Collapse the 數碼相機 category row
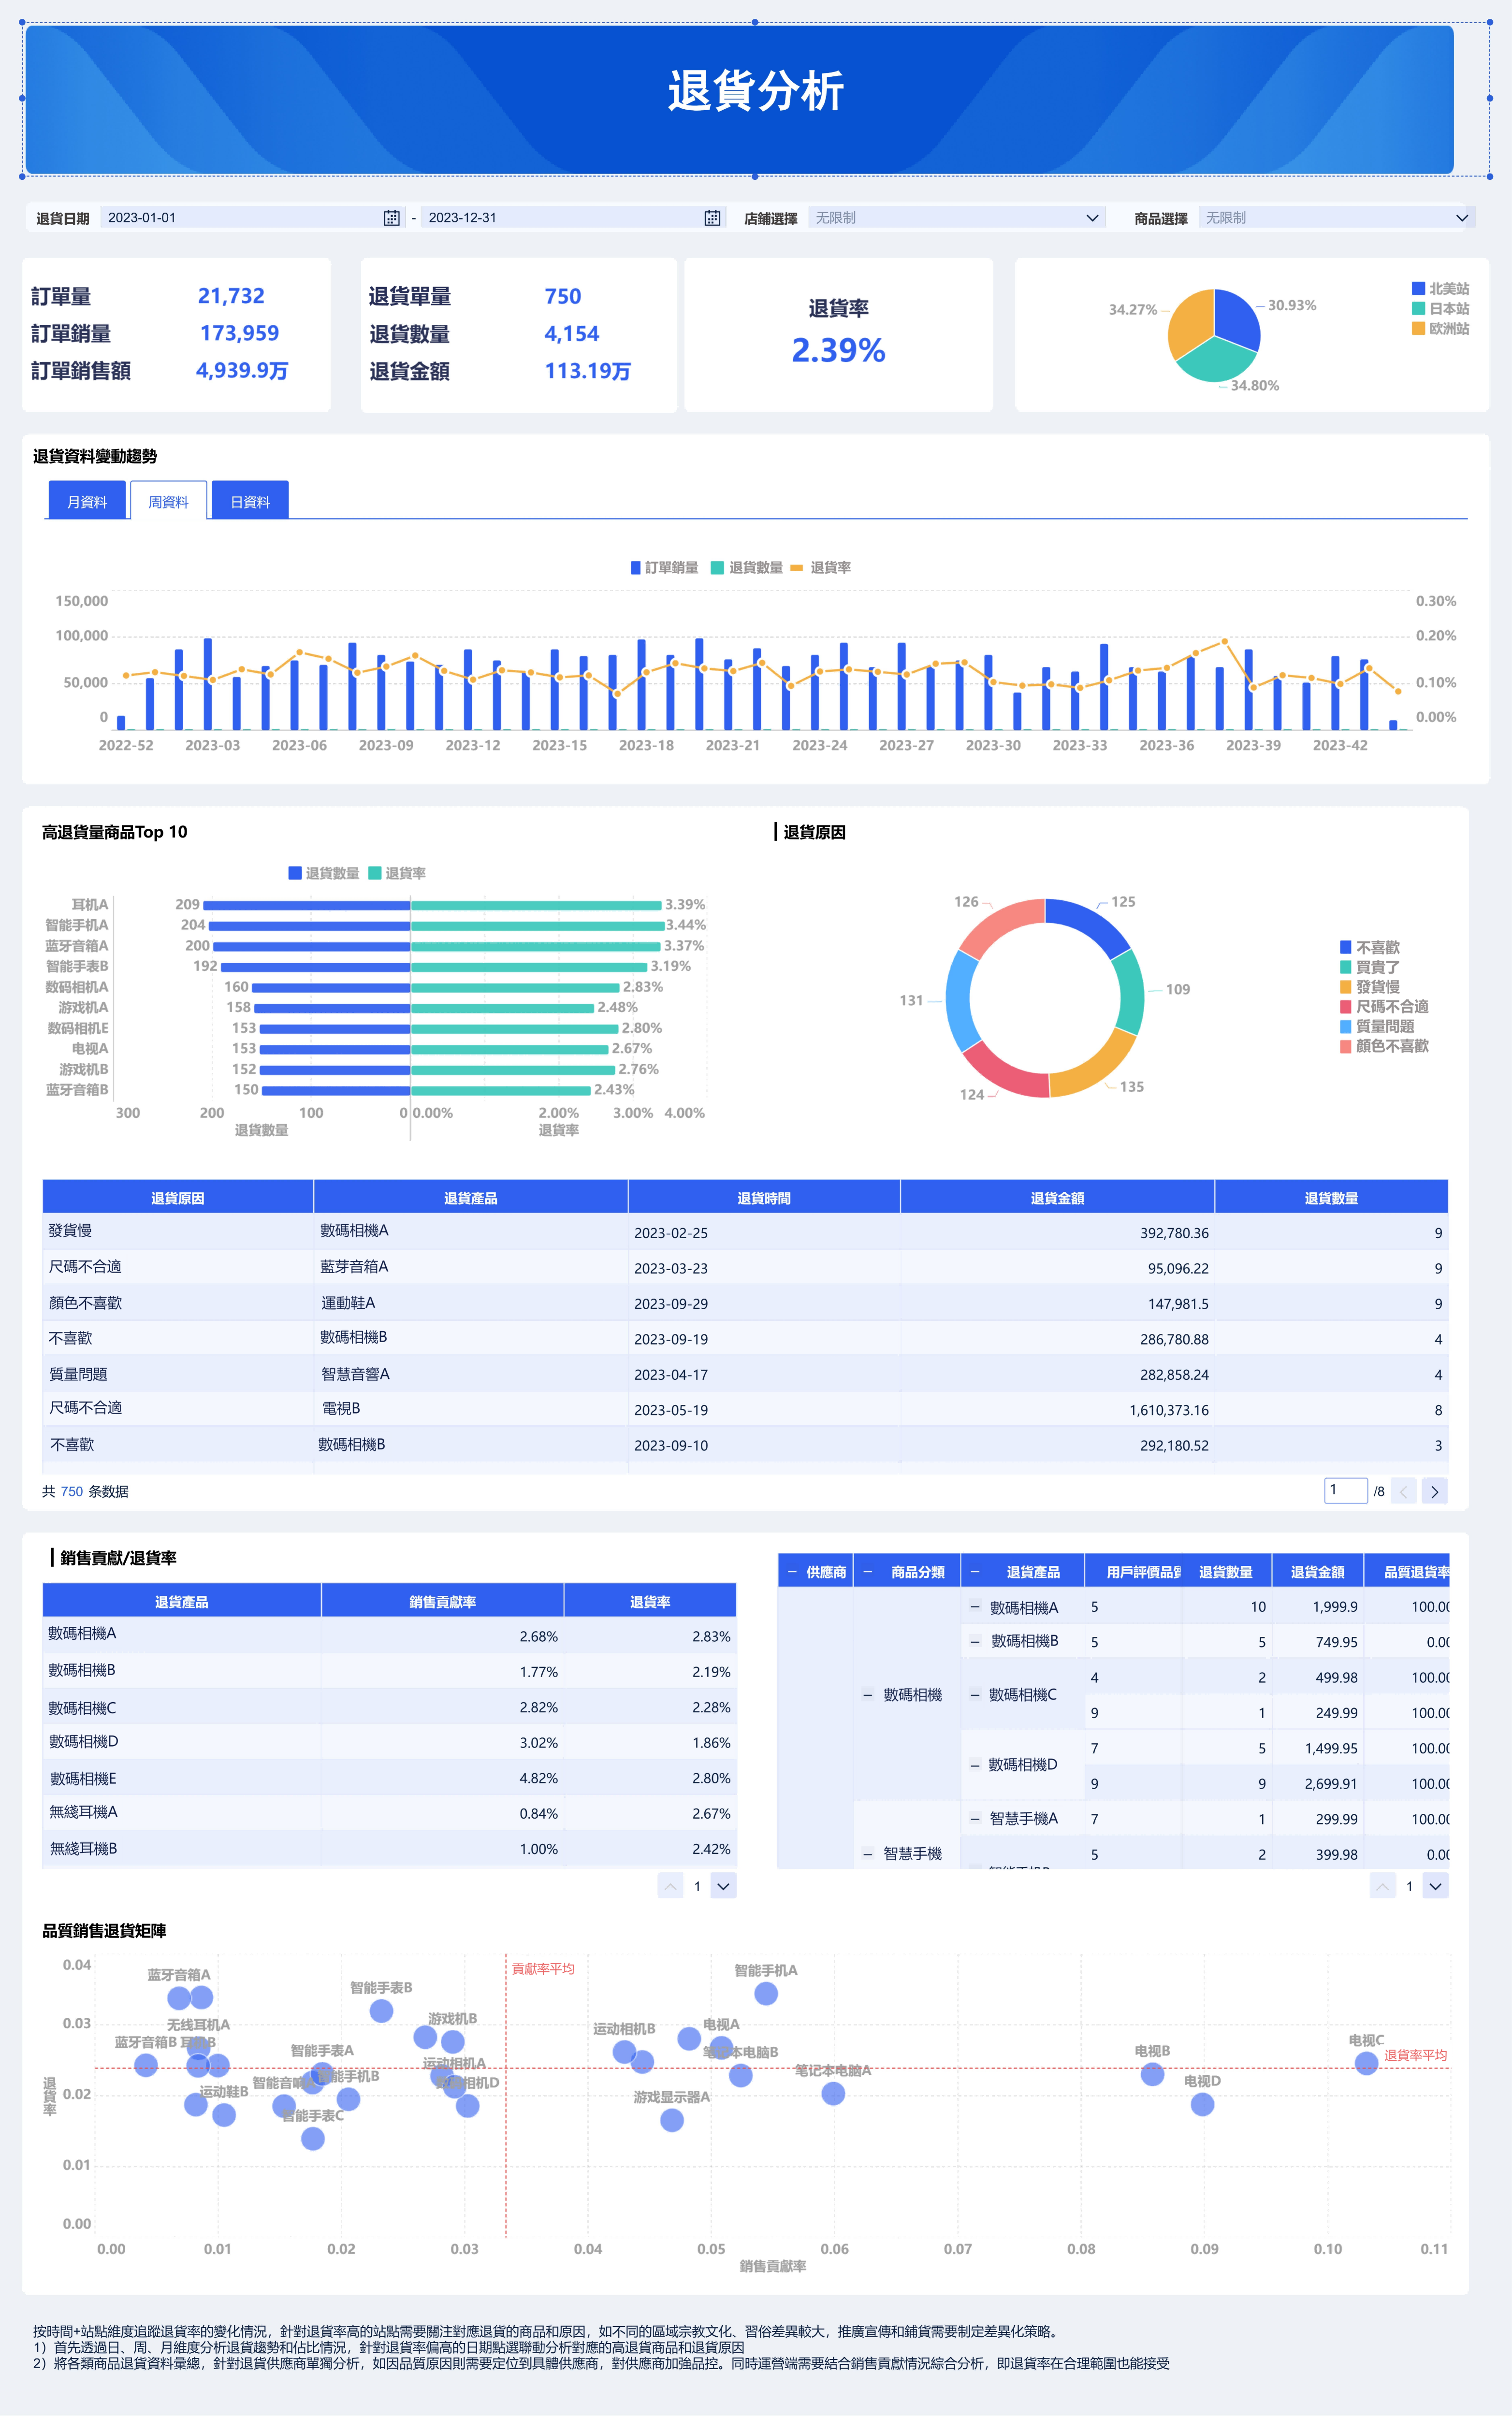The height and width of the screenshot is (2416, 1512). point(867,1694)
